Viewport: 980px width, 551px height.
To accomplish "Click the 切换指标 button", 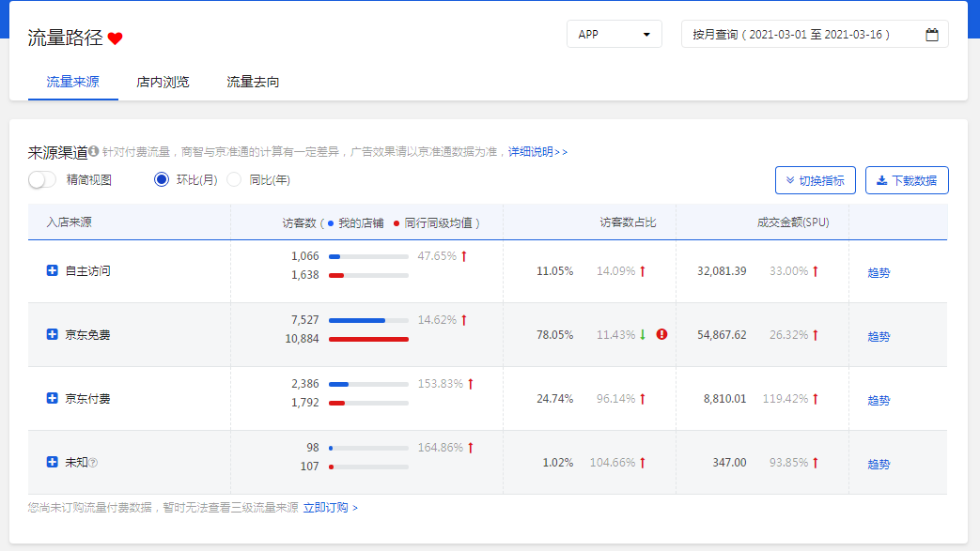I will [815, 180].
